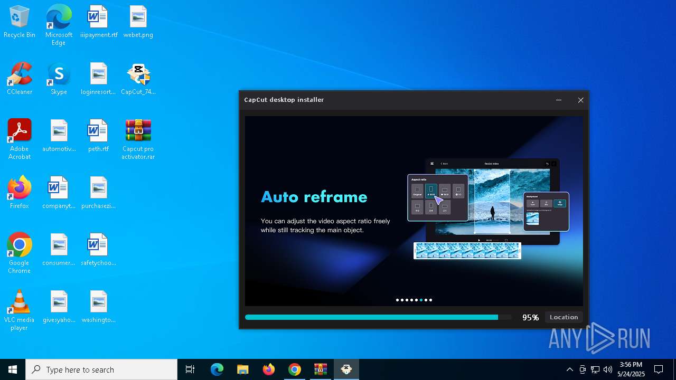The width and height of the screenshot is (676, 380).
Task: Open the CCleaner desktop shortcut
Action: [x=20, y=79]
